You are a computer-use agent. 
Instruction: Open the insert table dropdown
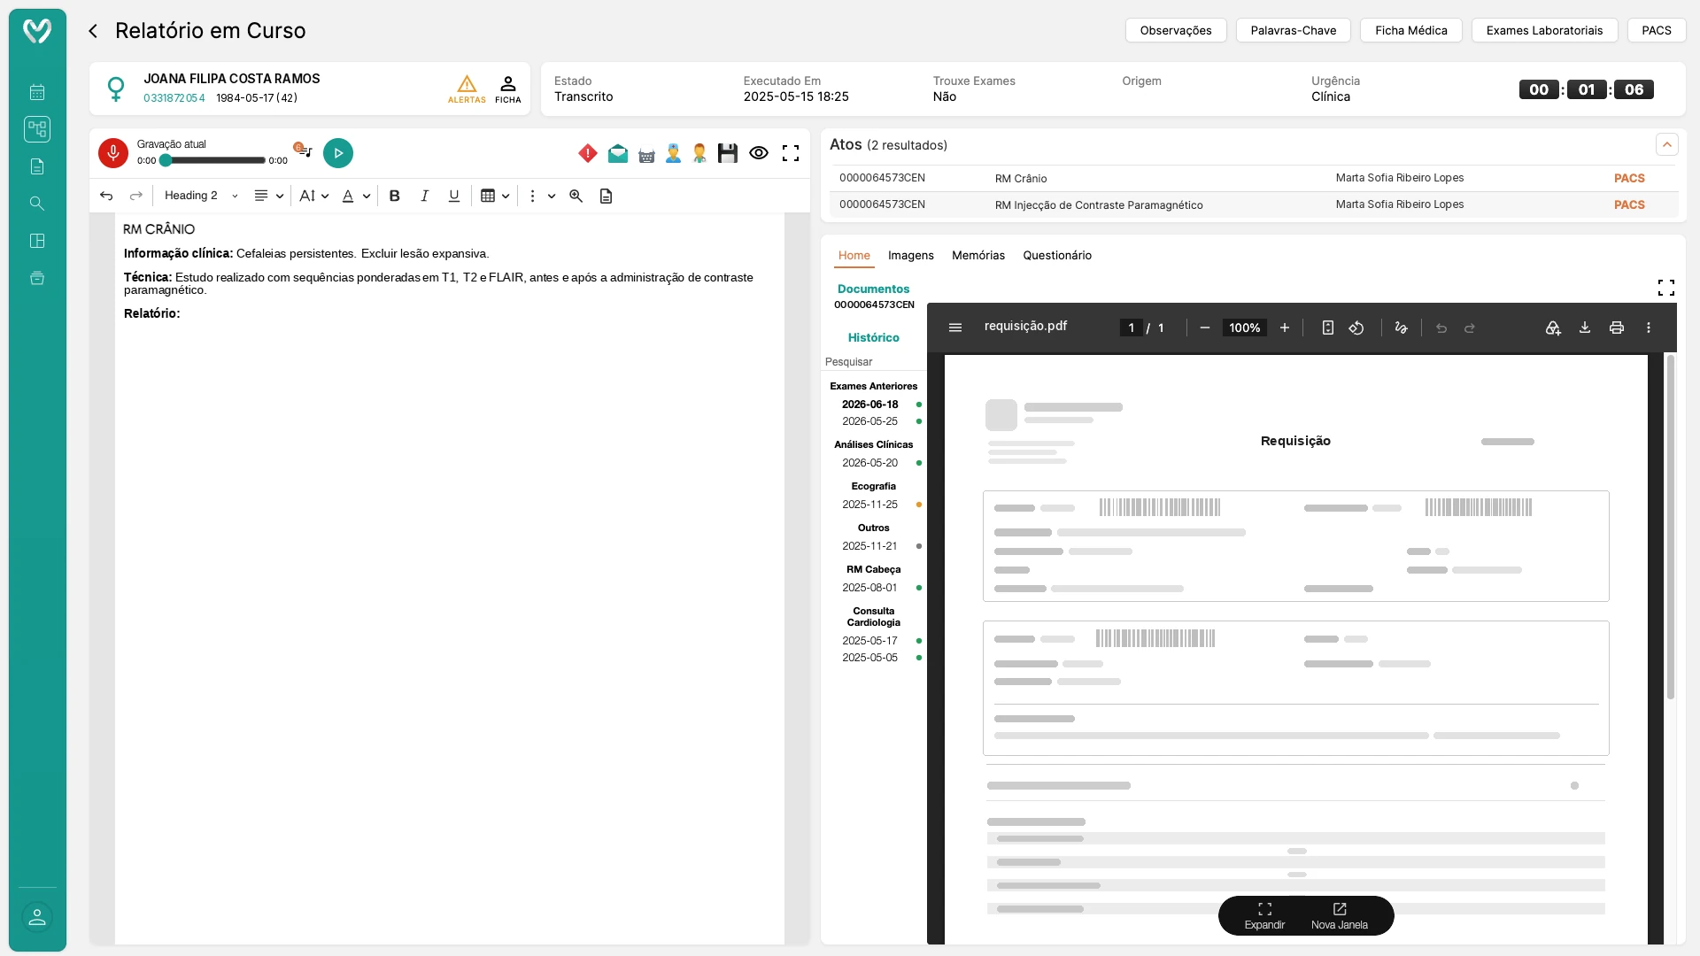coord(495,196)
